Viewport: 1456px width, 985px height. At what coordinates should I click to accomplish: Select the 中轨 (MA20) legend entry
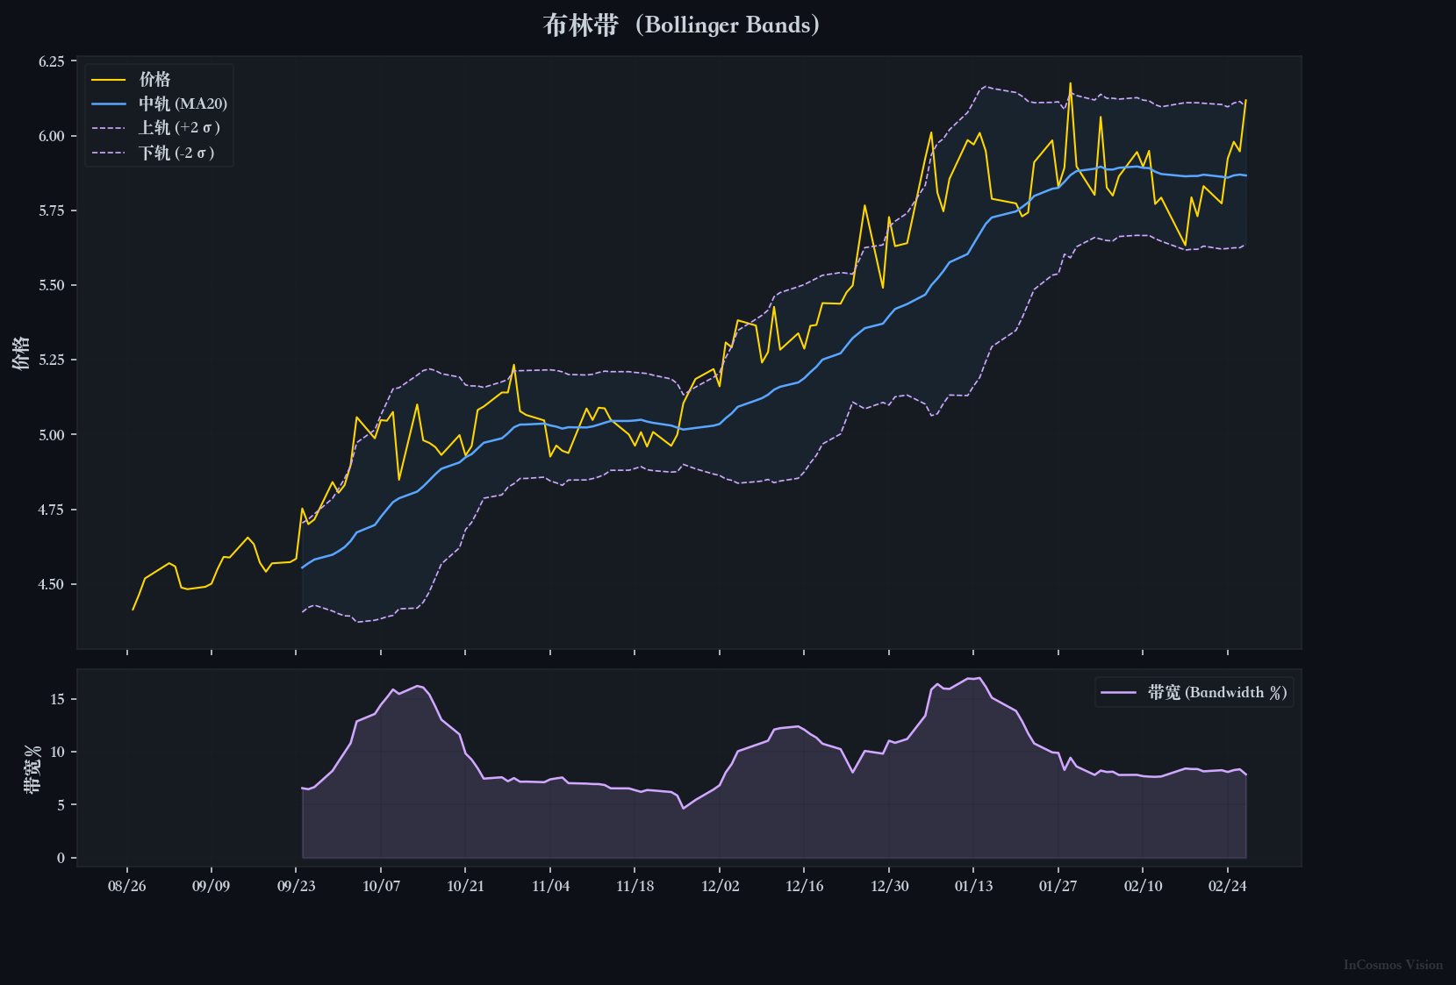coord(159,103)
